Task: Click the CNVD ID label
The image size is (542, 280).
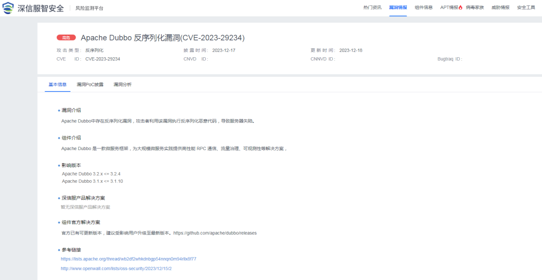Action: pyautogui.click(x=196, y=59)
